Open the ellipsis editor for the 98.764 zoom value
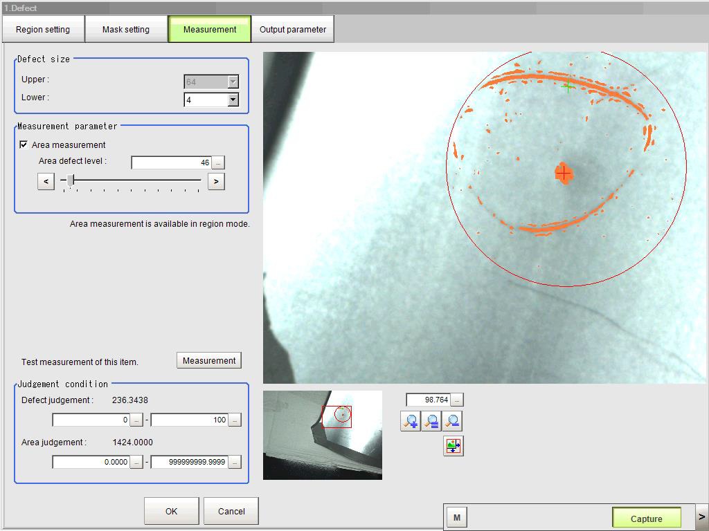This screenshot has width=709, height=531. click(457, 400)
